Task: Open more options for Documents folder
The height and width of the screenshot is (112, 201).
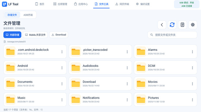Action: coord(62,84)
